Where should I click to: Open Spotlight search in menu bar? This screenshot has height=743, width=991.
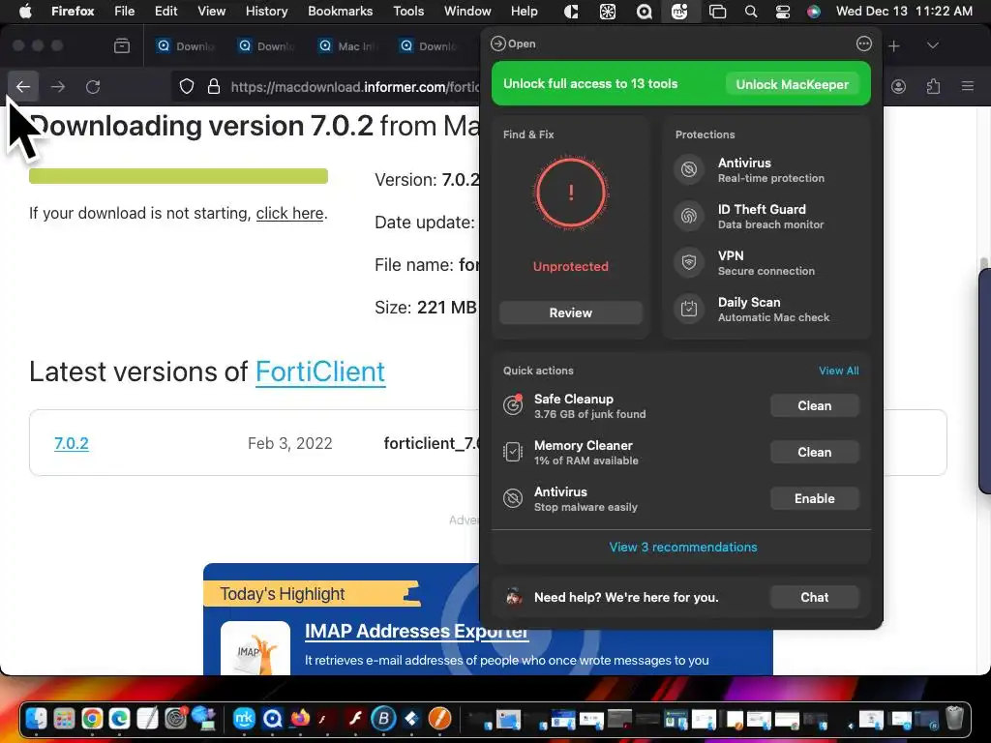click(751, 12)
